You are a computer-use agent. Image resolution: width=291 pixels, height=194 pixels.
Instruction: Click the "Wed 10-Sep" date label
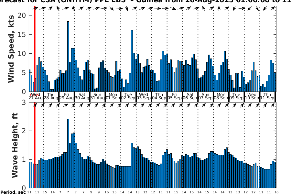252,96
